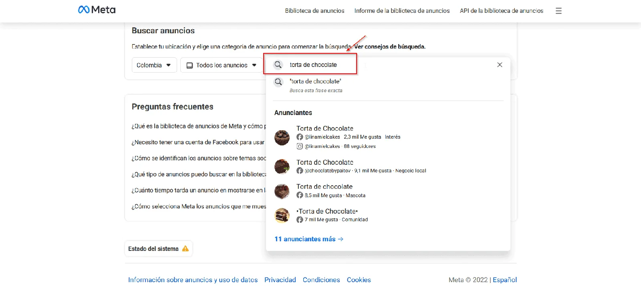Open Biblioteca de anuncios in the top navigation
Viewport: 641px width, 295px height.
(x=315, y=11)
